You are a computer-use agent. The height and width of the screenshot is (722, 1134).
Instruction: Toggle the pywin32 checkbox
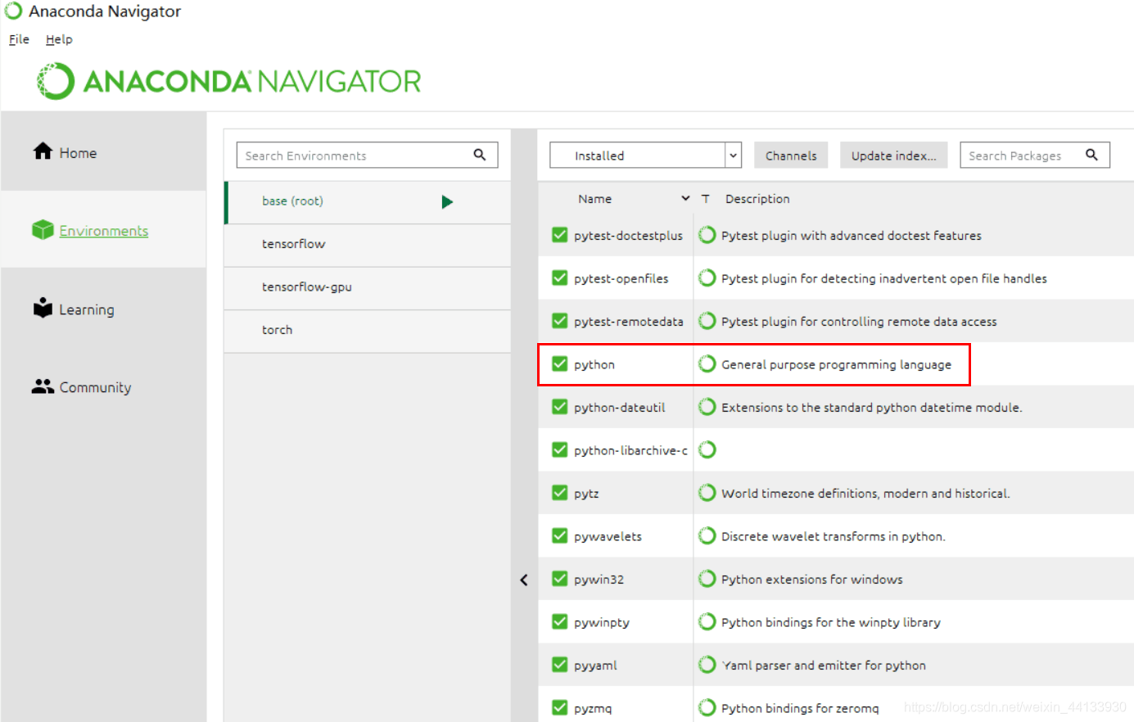[560, 579]
